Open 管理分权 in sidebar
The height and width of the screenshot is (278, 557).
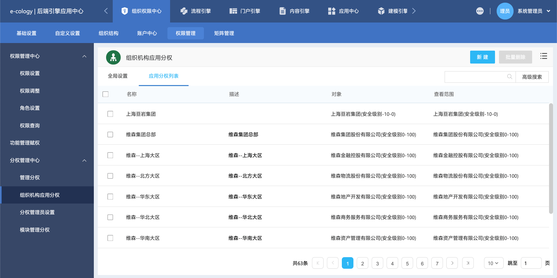(x=30, y=178)
